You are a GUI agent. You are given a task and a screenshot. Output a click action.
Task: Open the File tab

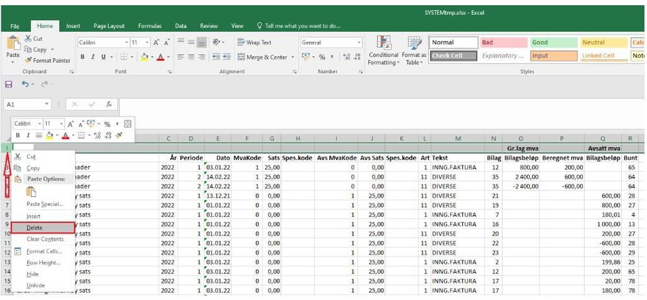(x=15, y=26)
